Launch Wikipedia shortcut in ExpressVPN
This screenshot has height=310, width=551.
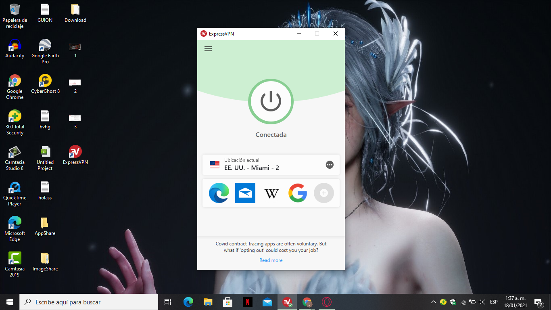click(271, 193)
